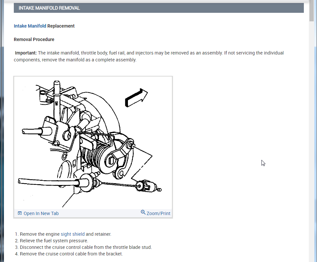Open the throttle body diagram image
317x262 pixels.
point(93,143)
